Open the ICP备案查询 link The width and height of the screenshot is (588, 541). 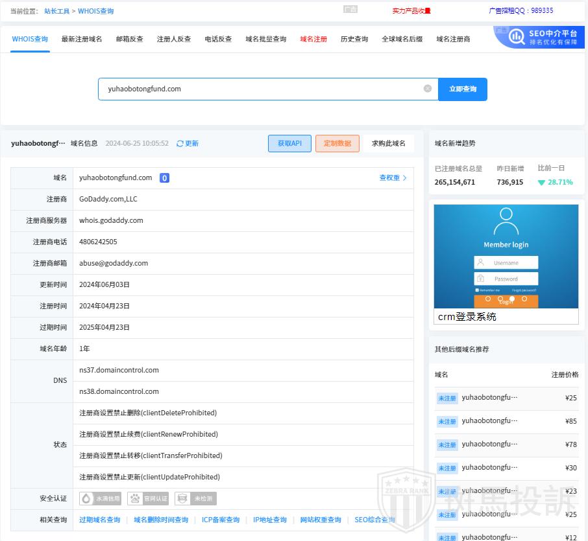(221, 520)
